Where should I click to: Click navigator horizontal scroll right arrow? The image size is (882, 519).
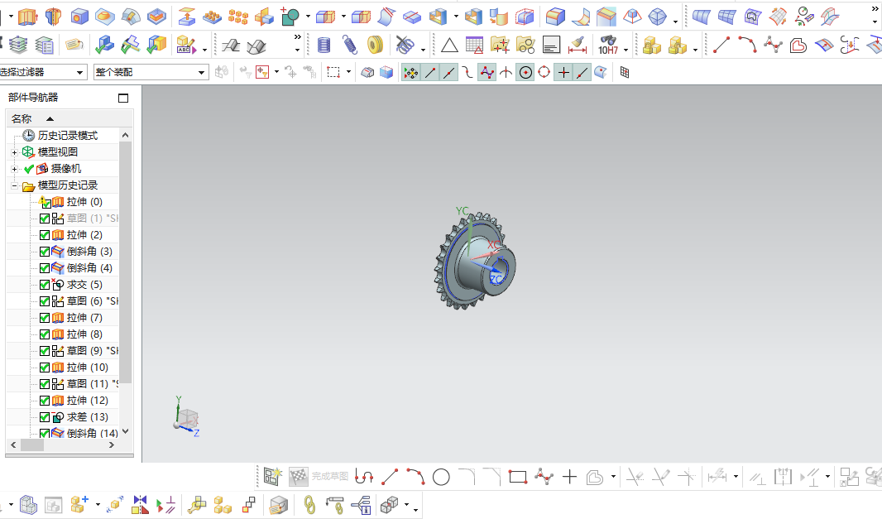coord(112,445)
